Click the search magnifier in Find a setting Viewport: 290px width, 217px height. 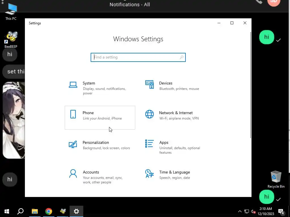tap(182, 57)
